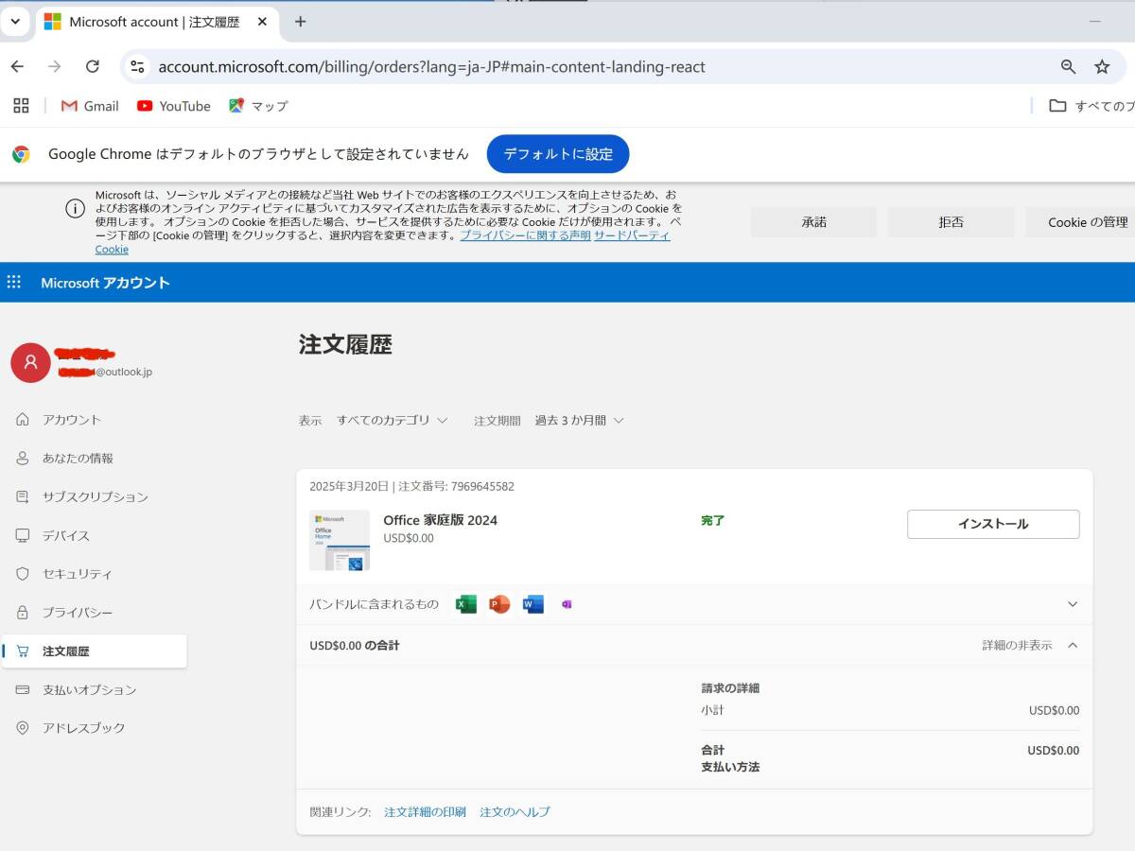Open 過去 3 か月間 period dropdown
This screenshot has height=851, width=1135.
579,420
